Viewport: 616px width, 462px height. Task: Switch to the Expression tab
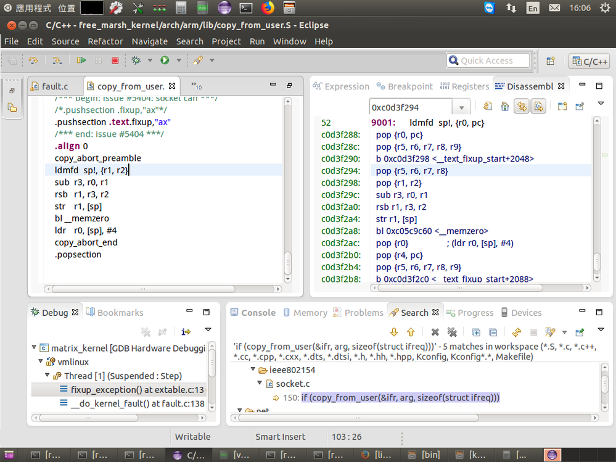(342, 86)
